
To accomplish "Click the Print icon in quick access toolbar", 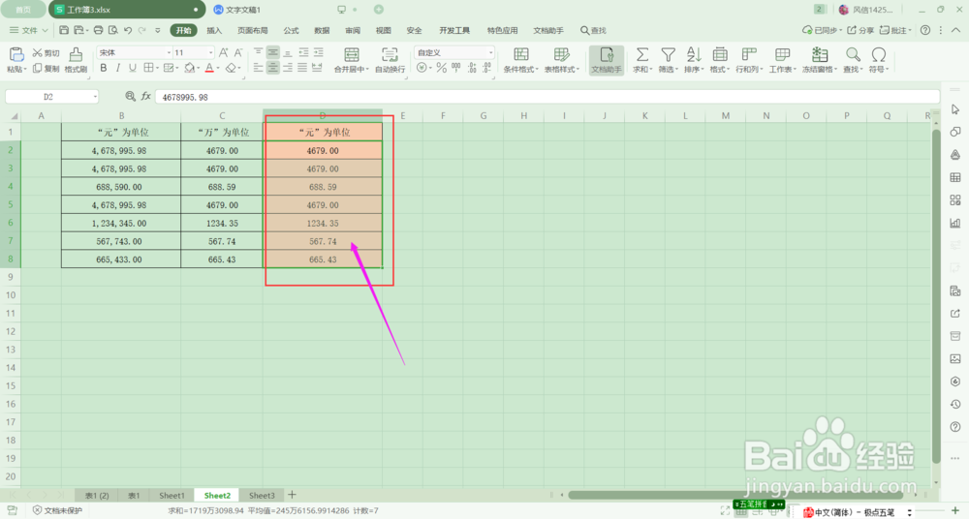I will [x=98, y=30].
